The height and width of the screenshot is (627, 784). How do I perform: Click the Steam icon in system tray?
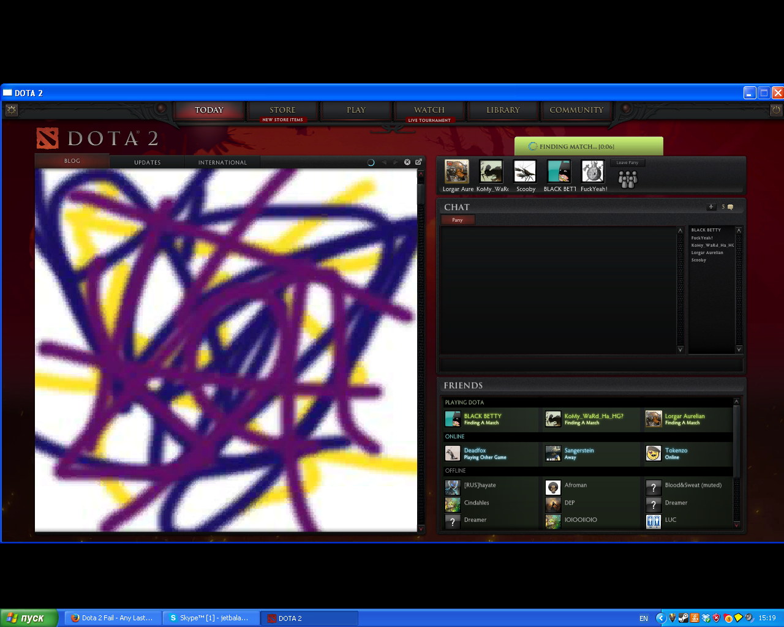coord(684,618)
